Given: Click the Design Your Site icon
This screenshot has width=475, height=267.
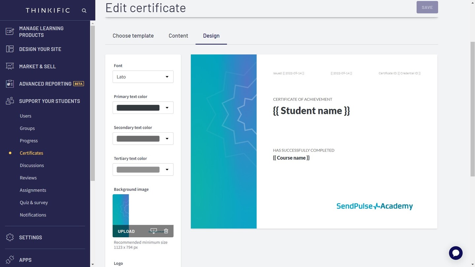Looking at the screenshot, I should [x=10, y=49].
